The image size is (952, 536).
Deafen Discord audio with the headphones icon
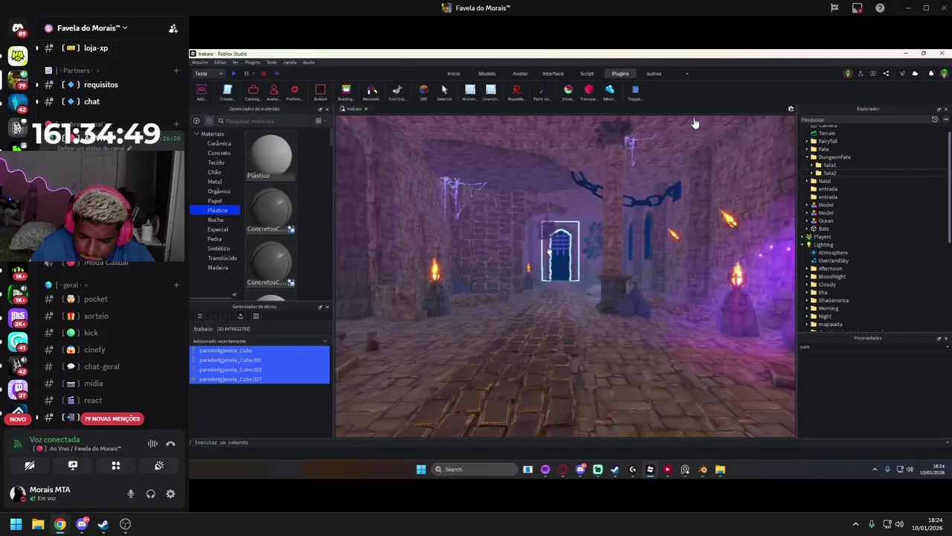pos(151,494)
